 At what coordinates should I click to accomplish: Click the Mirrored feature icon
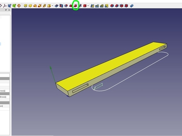pyautogui.click(x=112, y=5)
